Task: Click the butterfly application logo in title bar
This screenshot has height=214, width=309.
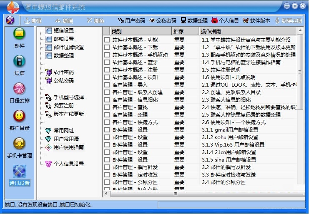Action: [x=13, y=7]
